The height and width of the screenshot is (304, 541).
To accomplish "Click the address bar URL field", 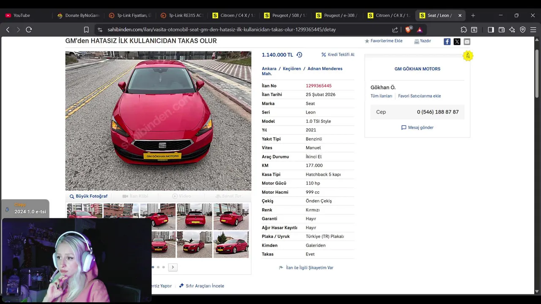I will (x=245, y=30).
